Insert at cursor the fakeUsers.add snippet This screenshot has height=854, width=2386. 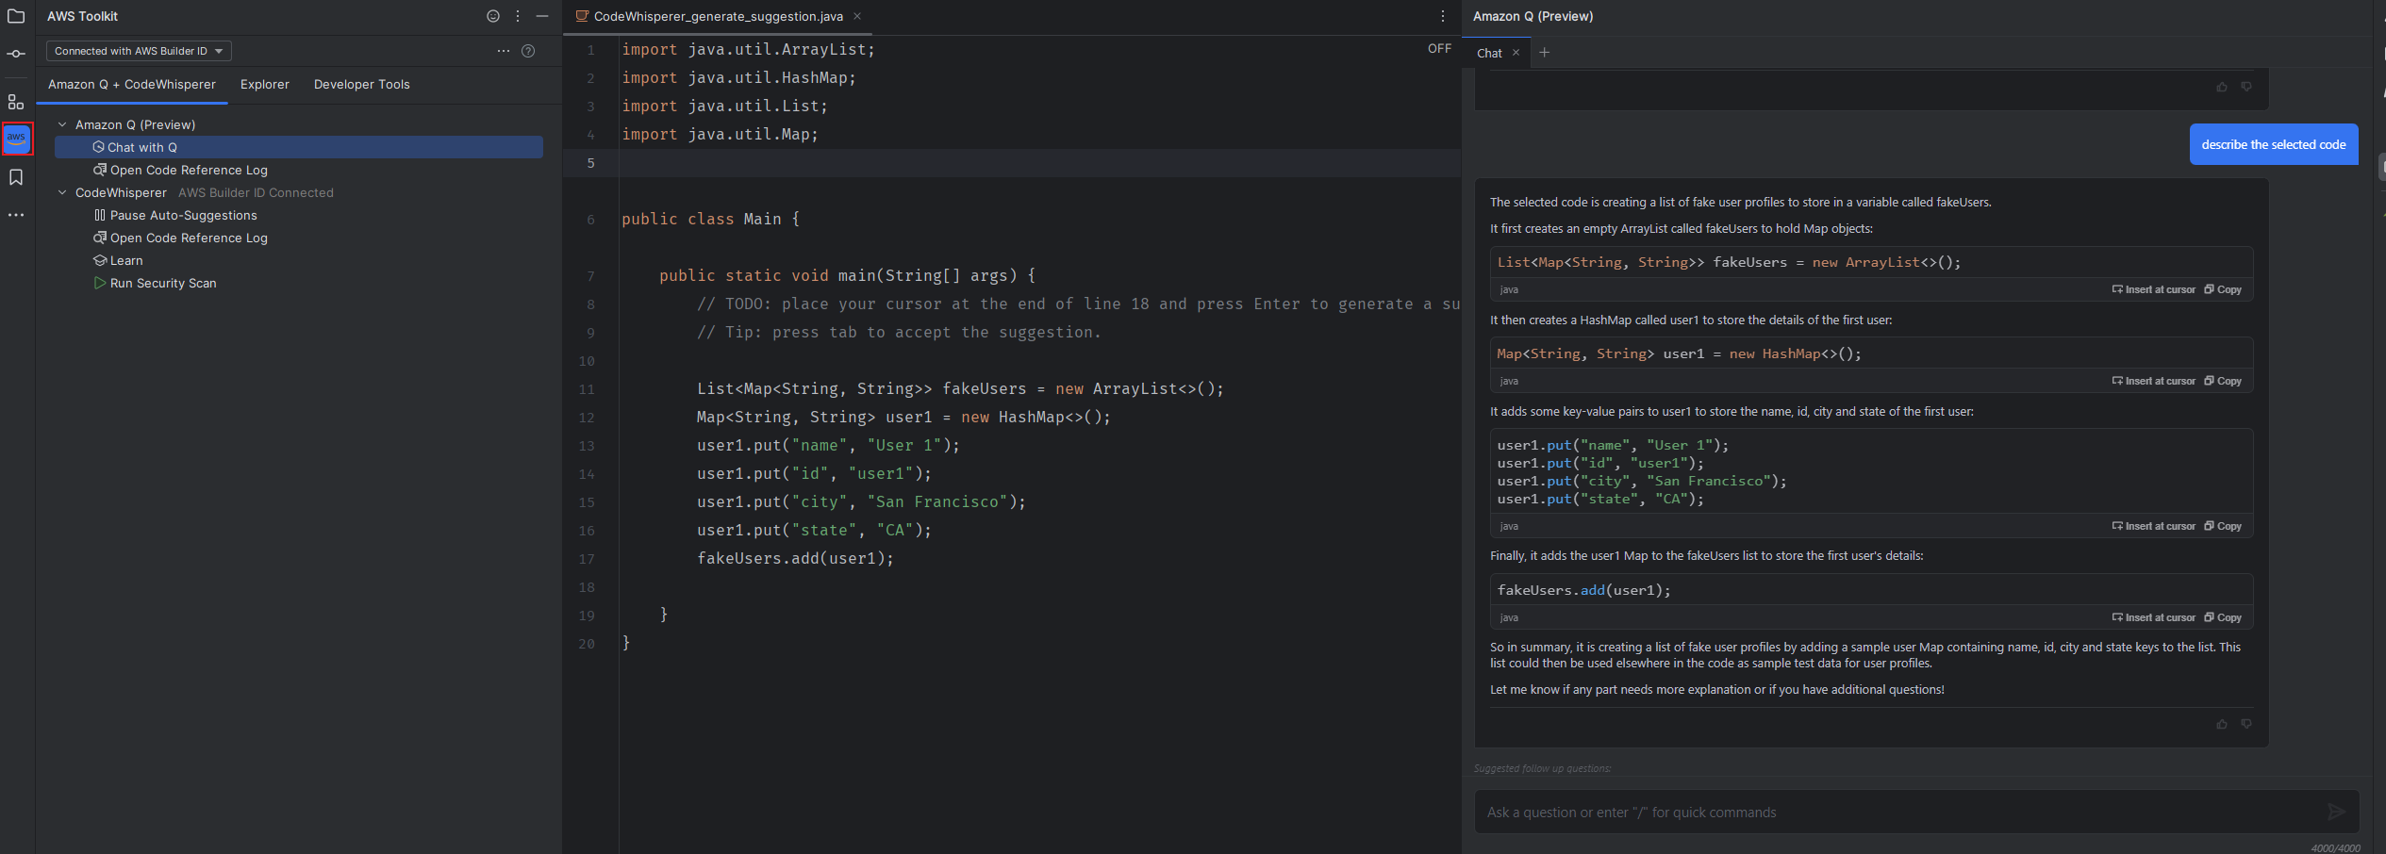pos(2154,617)
